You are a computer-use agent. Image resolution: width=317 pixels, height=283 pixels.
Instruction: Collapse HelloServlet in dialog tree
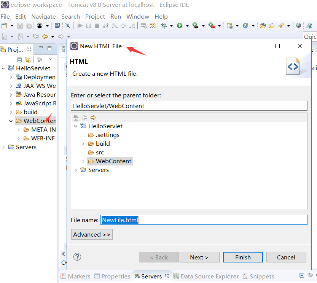pyautogui.click(x=76, y=126)
